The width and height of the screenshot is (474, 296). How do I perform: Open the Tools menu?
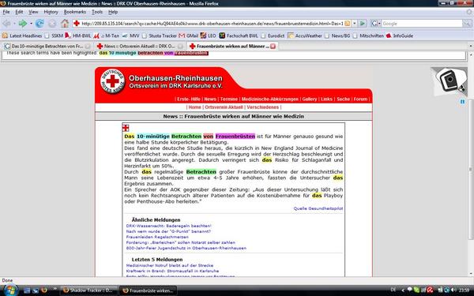[97, 12]
